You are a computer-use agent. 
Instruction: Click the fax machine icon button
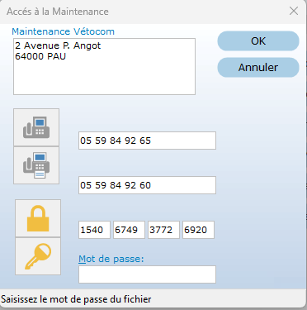[x=36, y=165]
